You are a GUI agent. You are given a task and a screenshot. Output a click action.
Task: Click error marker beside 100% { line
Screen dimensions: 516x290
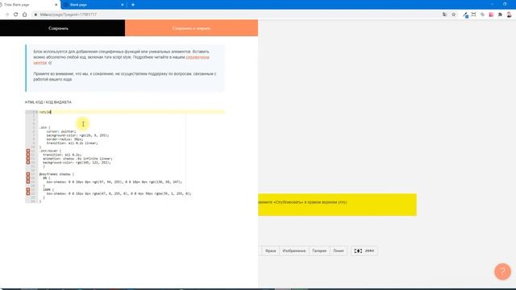(28, 189)
